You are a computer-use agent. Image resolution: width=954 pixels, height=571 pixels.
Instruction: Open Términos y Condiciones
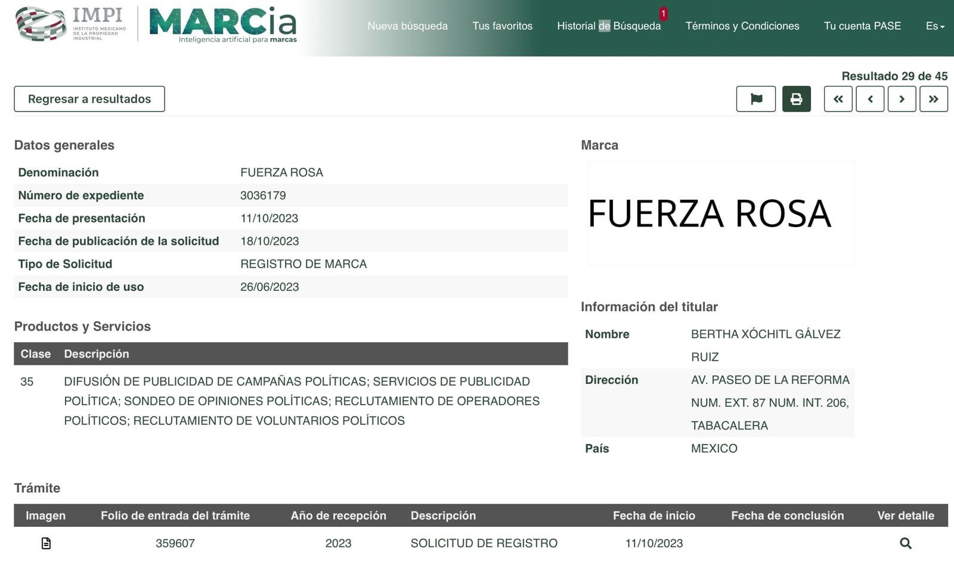(742, 26)
